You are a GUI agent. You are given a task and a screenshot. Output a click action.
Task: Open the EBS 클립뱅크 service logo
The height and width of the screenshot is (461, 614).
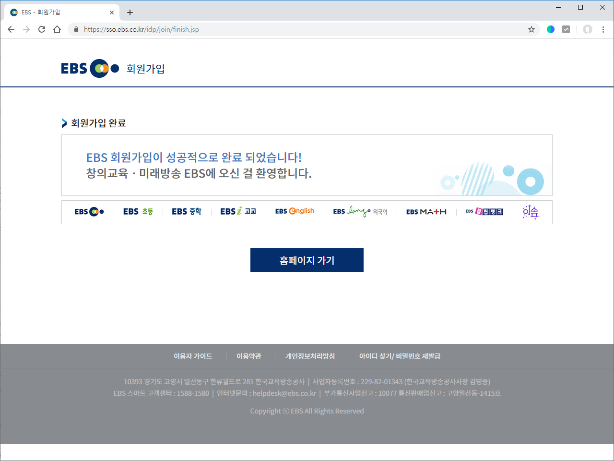pyautogui.click(x=484, y=212)
